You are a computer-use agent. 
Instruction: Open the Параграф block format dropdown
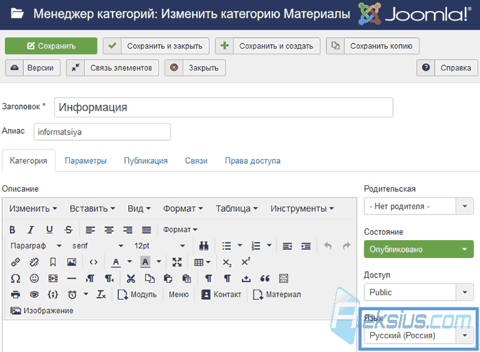point(36,246)
